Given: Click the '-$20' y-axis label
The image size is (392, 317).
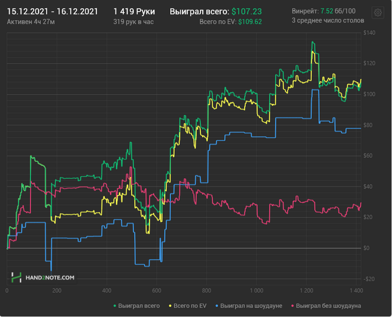Looking at the screenshot, I should click(368, 279).
